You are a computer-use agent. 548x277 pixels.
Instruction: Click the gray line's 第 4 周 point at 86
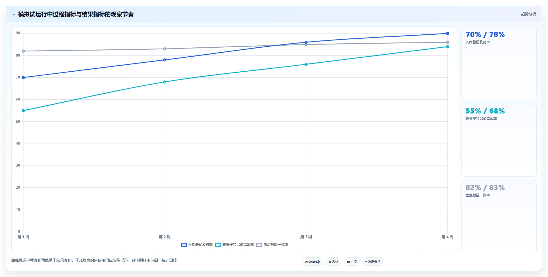pos(447,42)
